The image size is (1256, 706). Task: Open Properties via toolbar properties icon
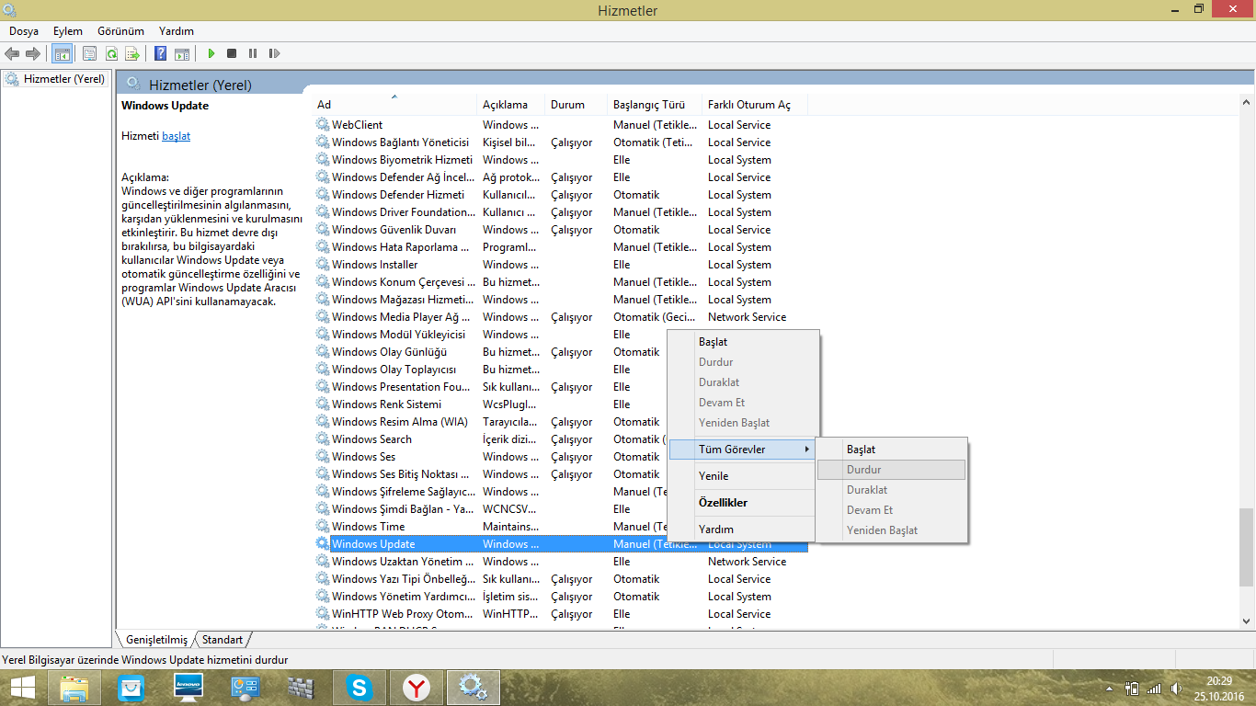tap(90, 54)
